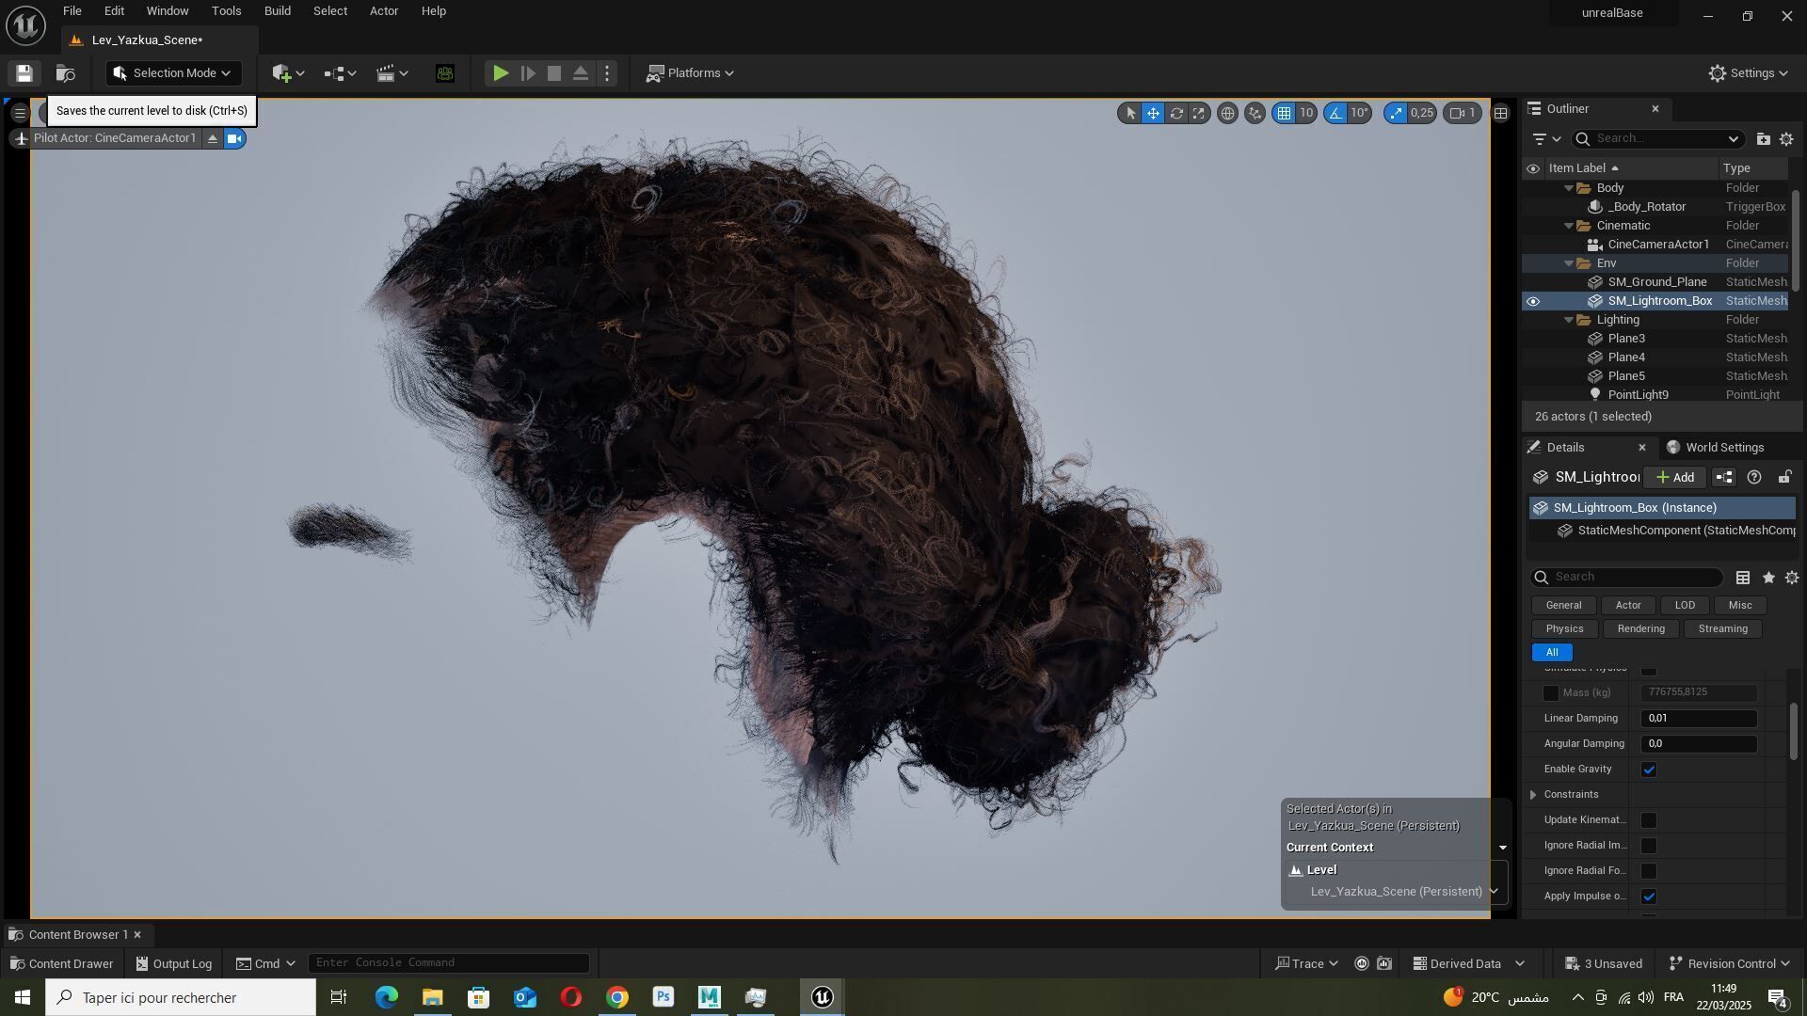Viewport: 1807px width, 1016px height.
Task: Open the Add content quick menu
Action: (288, 73)
